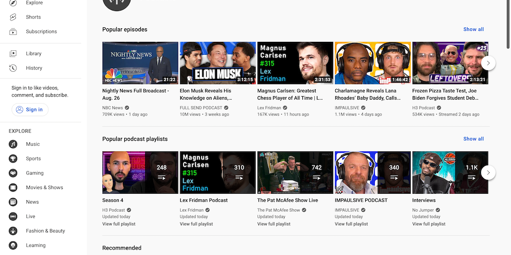Advance Popular podcast playlists carousel arrow

488,172
